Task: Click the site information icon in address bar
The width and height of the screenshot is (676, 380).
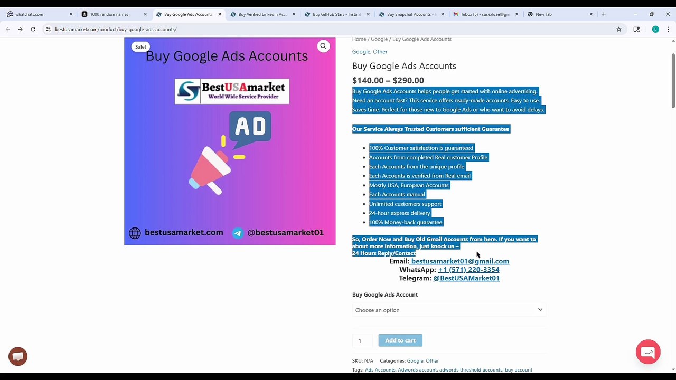Action: 48,29
